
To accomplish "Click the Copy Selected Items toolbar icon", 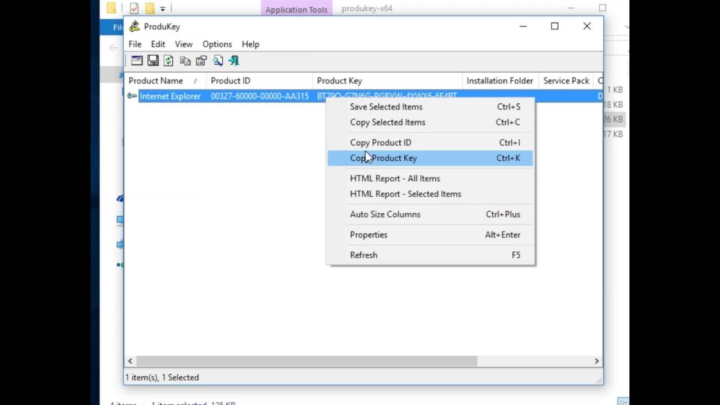I will [x=185, y=61].
